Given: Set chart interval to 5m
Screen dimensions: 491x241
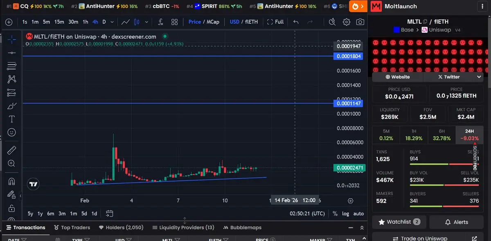Looking at the screenshot, I should 46,22.
